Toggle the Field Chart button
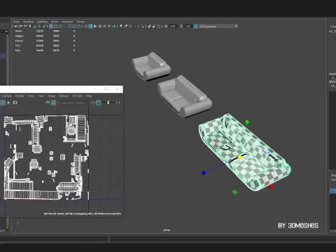This screenshot has width=336, height=252. [x=69, y=27]
